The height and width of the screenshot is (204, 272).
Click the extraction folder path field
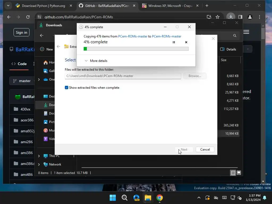123,76
